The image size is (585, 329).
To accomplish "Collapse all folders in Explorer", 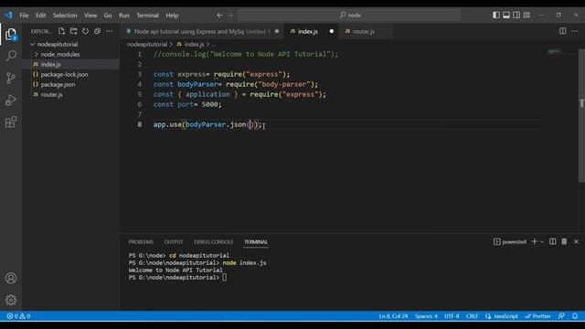I will [98, 31].
